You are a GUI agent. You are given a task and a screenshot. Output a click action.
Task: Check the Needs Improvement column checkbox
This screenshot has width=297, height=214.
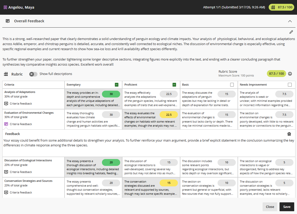coord(290,85)
